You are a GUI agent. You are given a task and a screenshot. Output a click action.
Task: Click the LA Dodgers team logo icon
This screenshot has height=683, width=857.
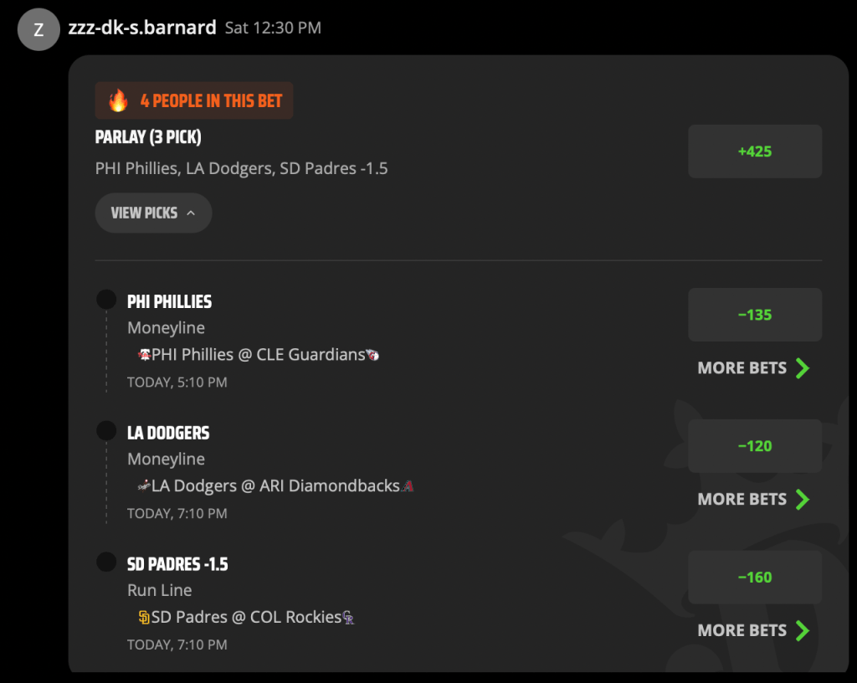click(144, 485)
